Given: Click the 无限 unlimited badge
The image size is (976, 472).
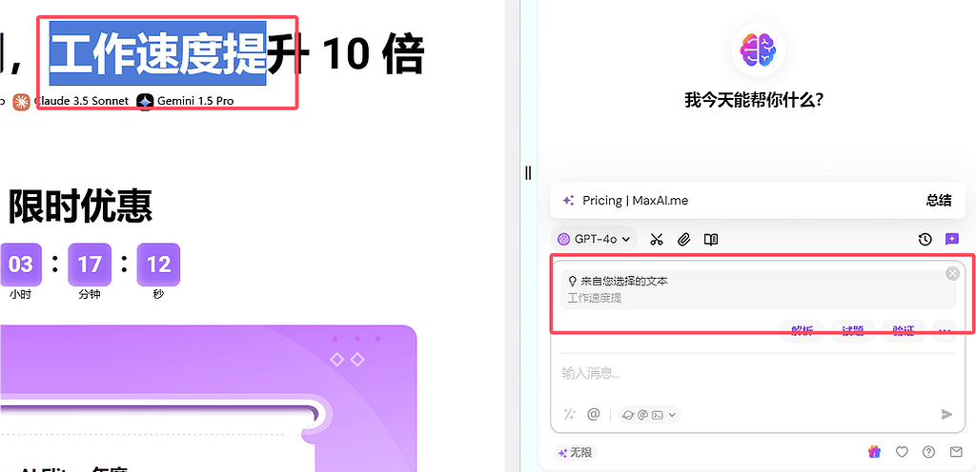Looking at the screenshot, I should pyautogui.click(x=575, y=453).
